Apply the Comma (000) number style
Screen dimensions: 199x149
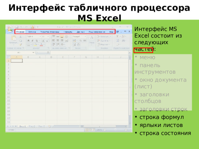(85, 41)
